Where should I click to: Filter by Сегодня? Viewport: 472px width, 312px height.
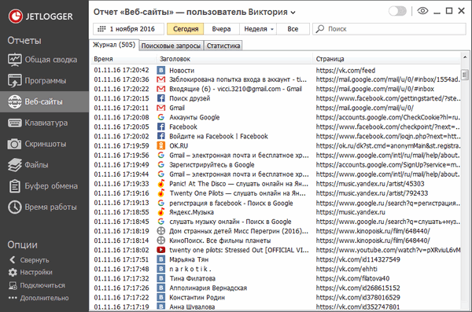(x=186, y=29)
